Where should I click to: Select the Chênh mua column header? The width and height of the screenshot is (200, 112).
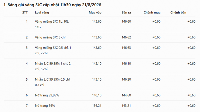coord(152,13)
